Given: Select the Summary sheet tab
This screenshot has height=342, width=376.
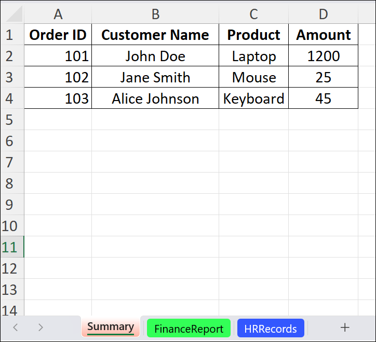Looking at the screenshot, I should (x=110, y=327).
